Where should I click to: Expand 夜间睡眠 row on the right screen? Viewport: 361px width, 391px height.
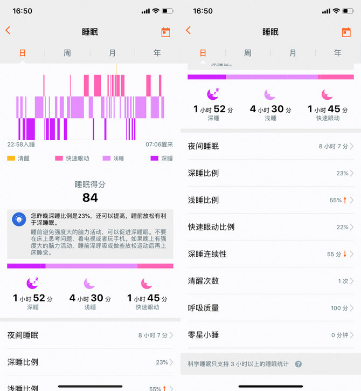pos(270,146)
